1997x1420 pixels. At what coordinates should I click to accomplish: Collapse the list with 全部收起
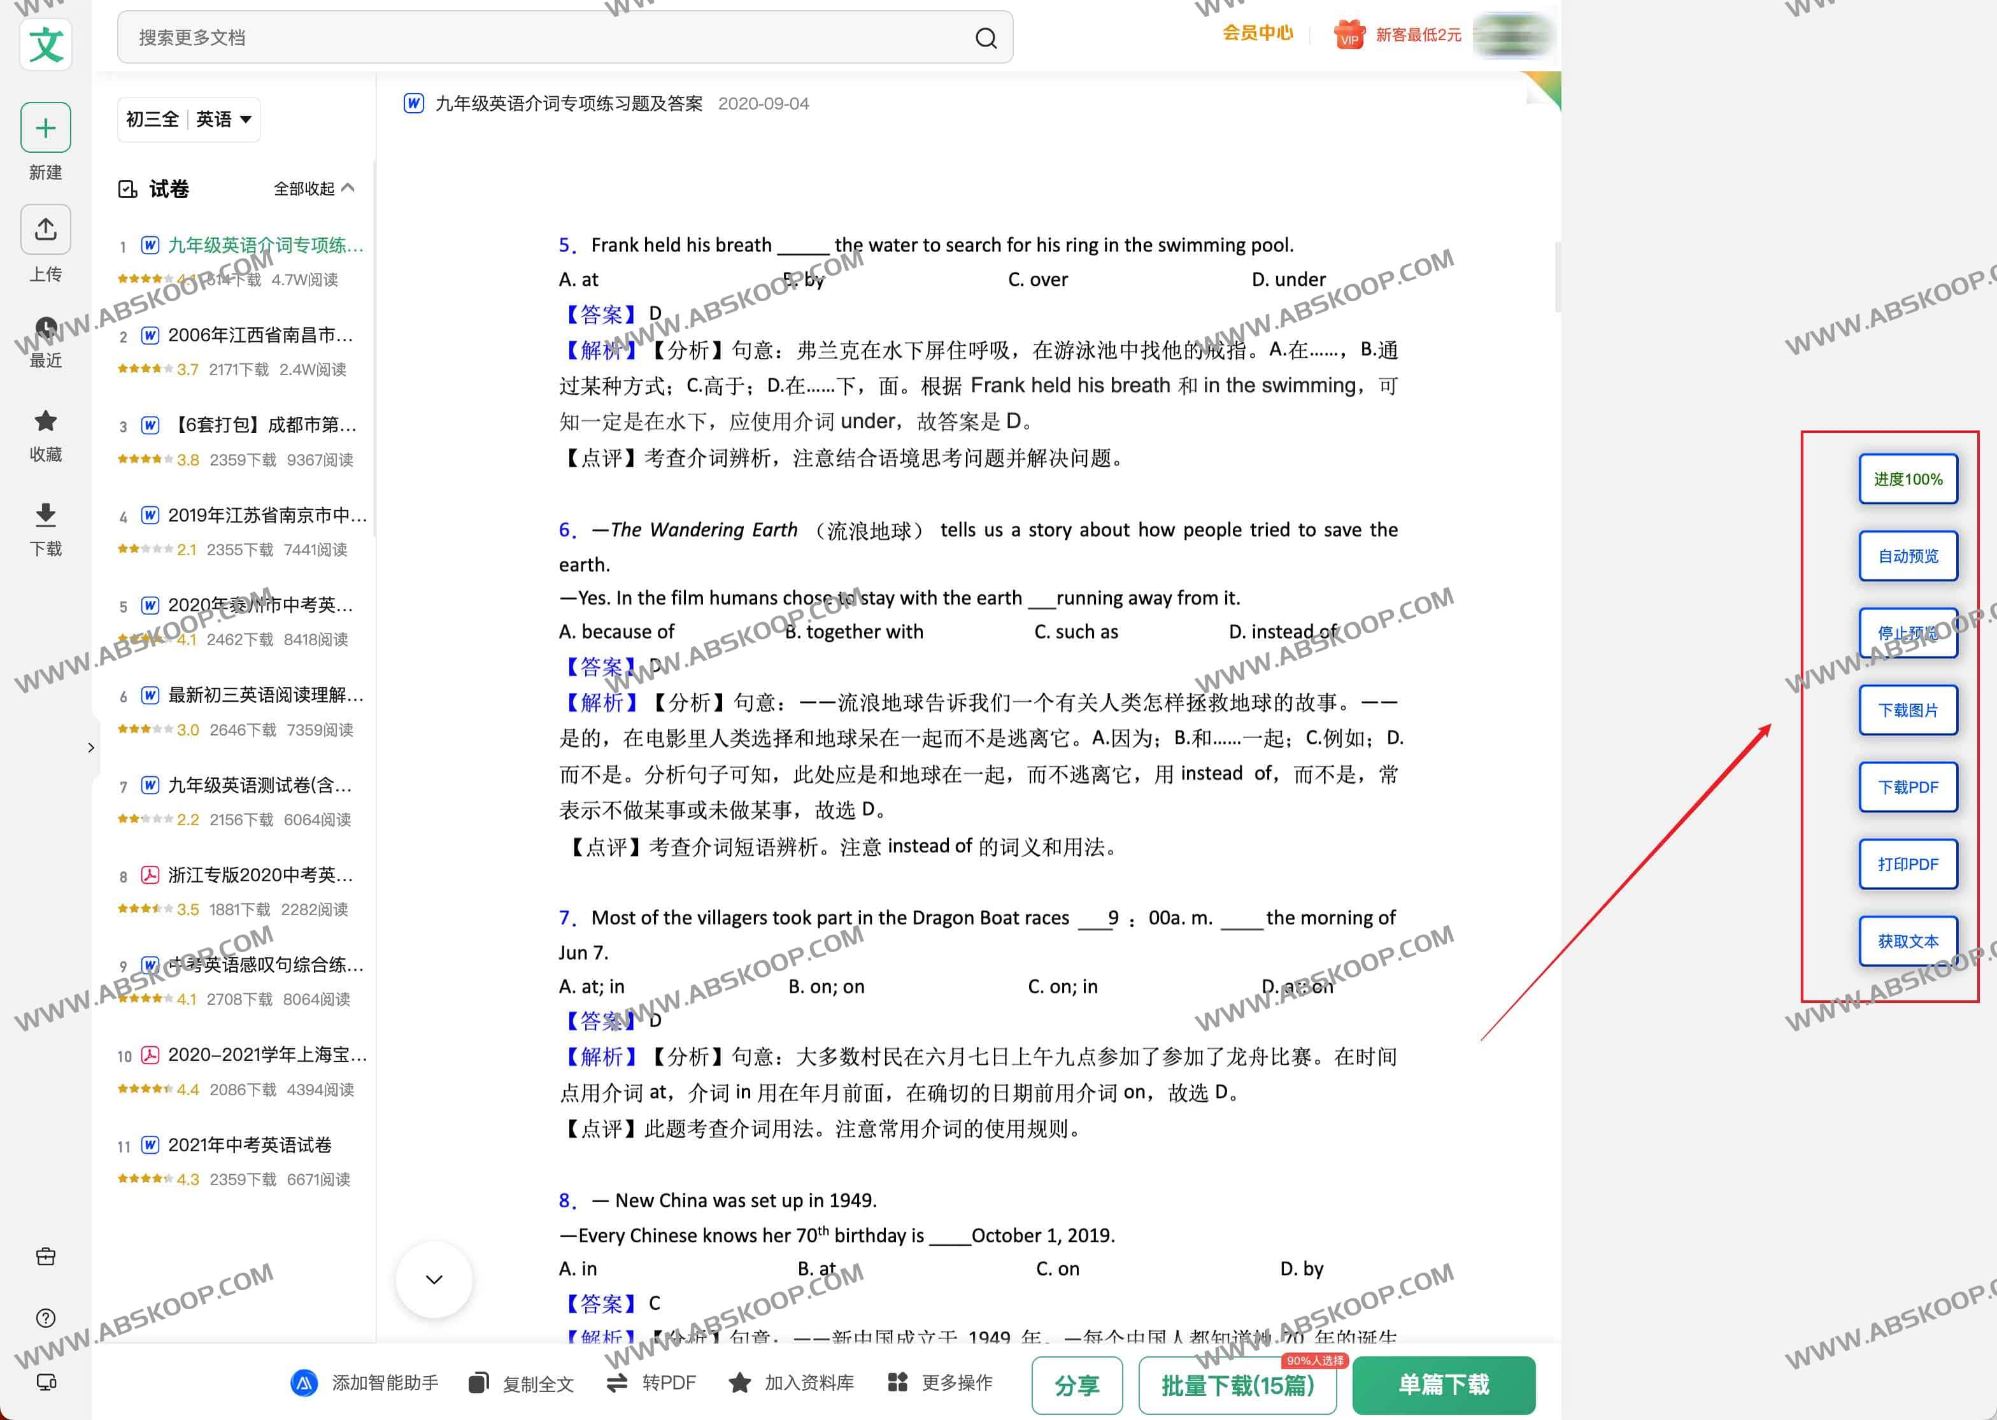[x=314, y=188]
